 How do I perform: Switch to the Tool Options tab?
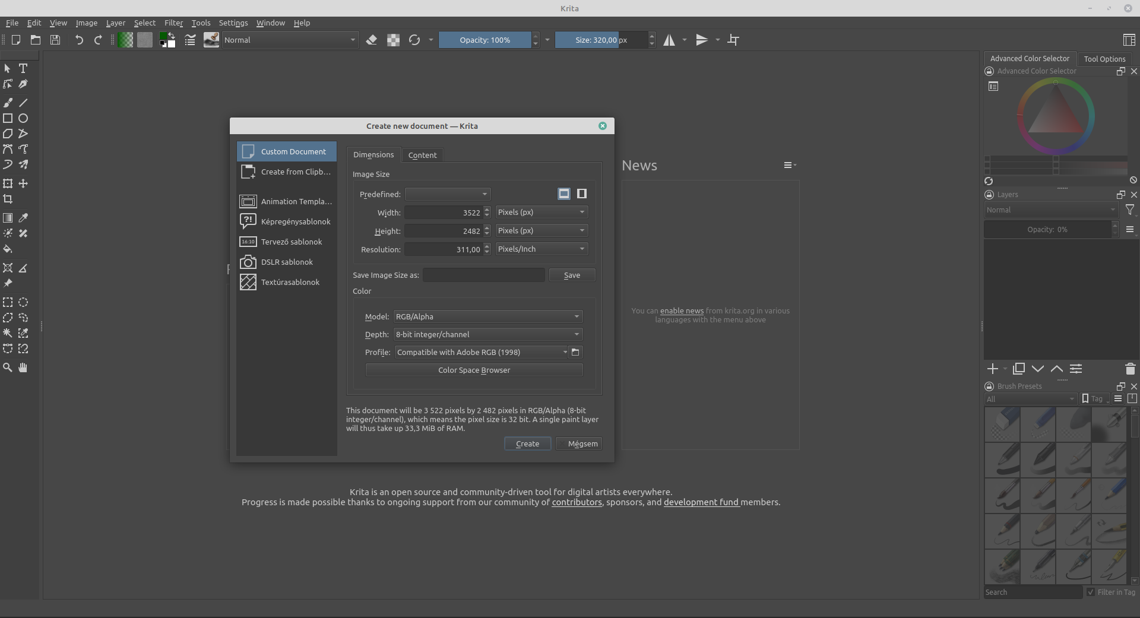tap(1104, 59)
